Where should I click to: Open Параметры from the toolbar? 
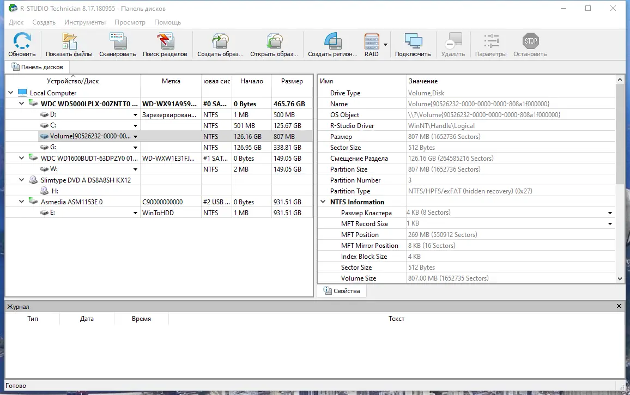(490, 44)
